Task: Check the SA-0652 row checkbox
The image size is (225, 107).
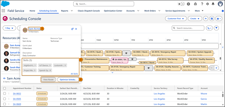Action: pos(4,94)
